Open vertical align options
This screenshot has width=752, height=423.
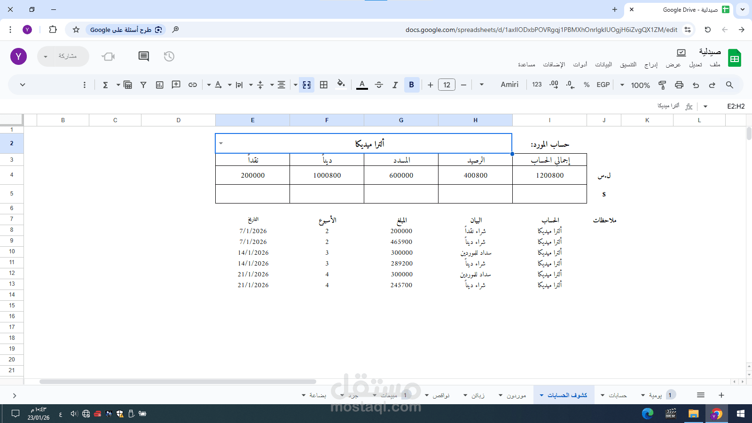pos(260,85)
